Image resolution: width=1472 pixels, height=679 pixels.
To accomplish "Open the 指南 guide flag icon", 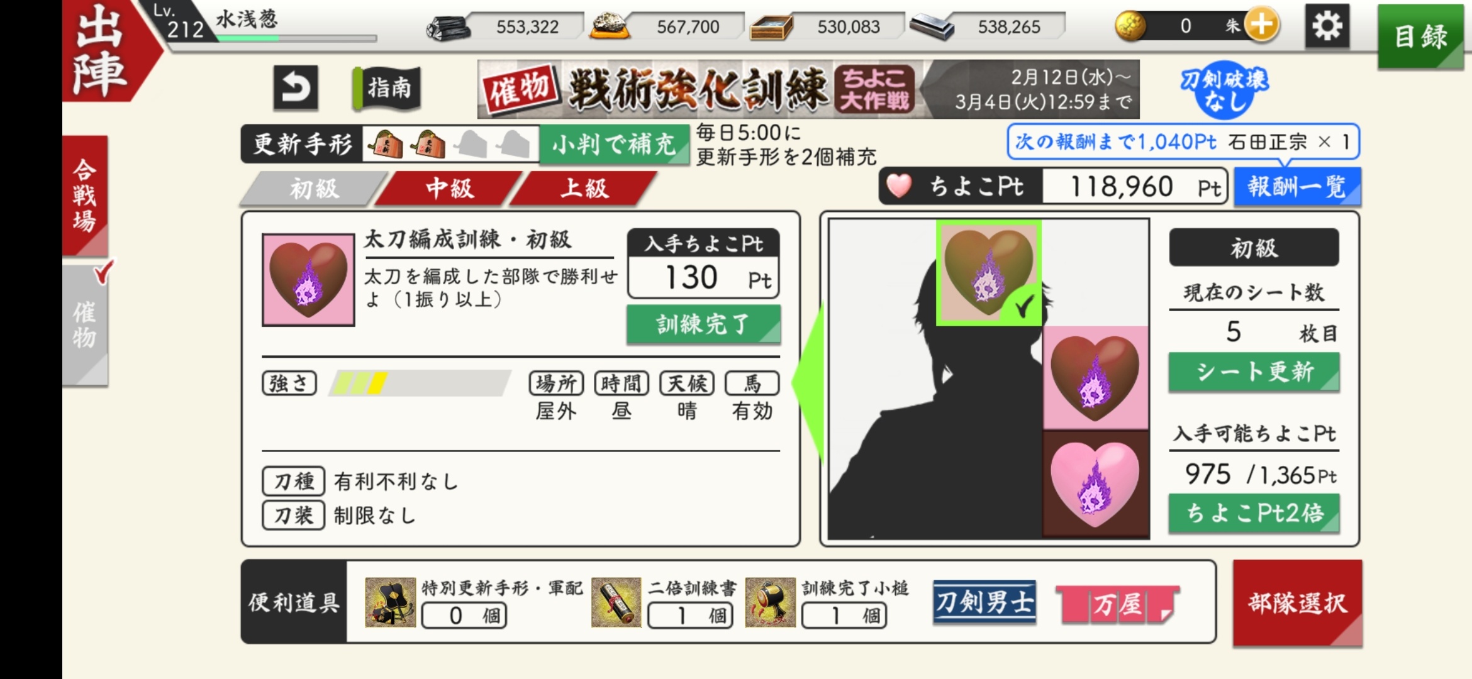I will tap(387, 88).
